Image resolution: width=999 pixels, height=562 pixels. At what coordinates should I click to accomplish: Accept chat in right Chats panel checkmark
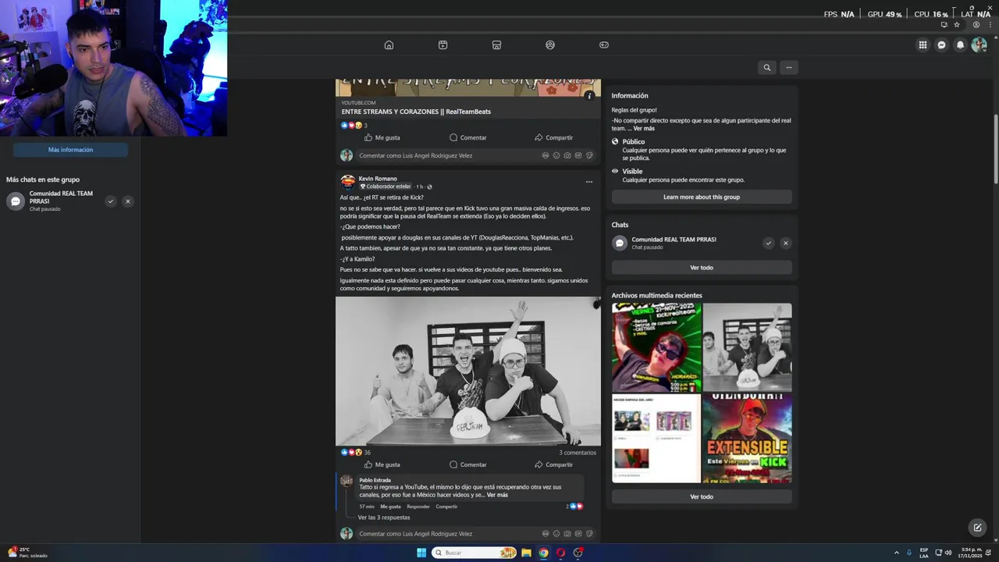coord(768,243)
